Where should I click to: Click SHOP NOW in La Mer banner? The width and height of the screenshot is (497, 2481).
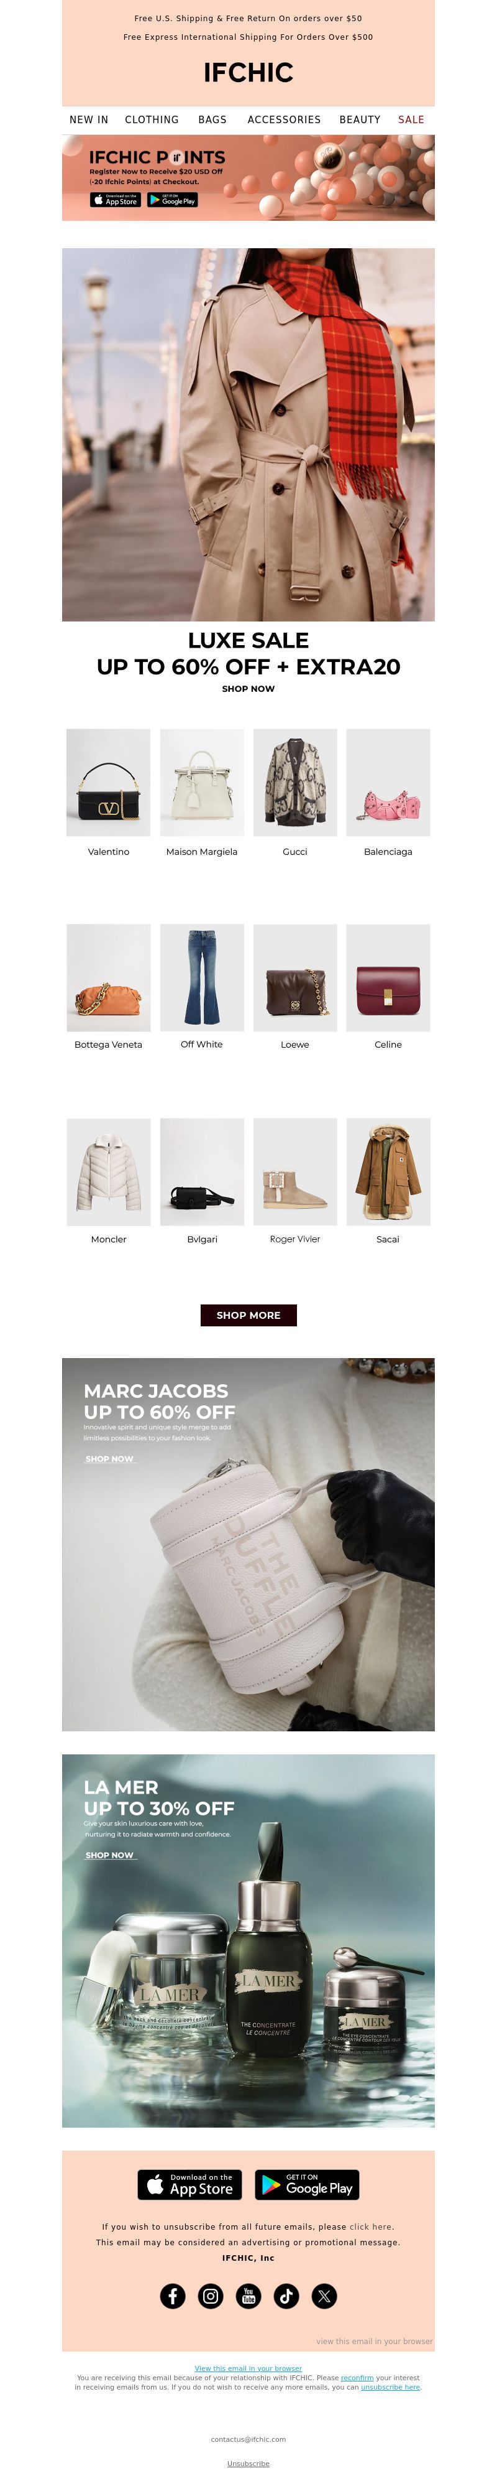coord(109,1855)
